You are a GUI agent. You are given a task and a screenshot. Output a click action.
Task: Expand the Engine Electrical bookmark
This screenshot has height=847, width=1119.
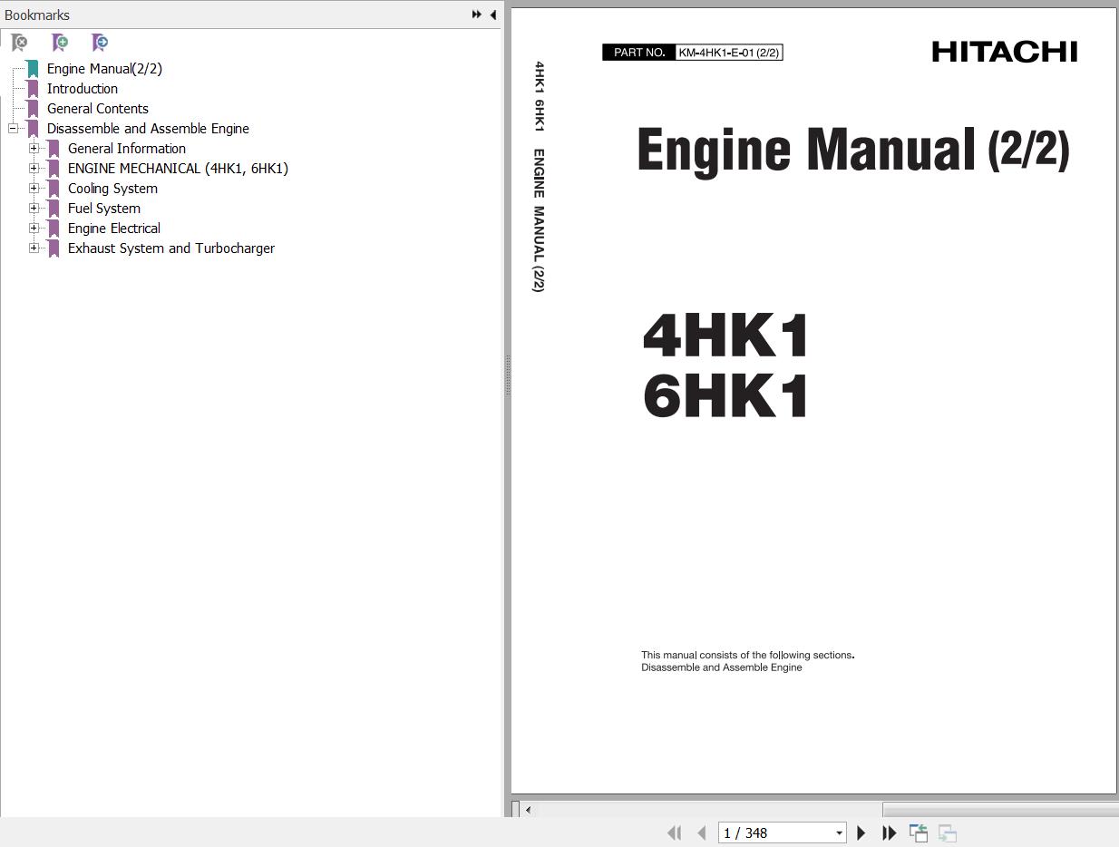point(34,229)
